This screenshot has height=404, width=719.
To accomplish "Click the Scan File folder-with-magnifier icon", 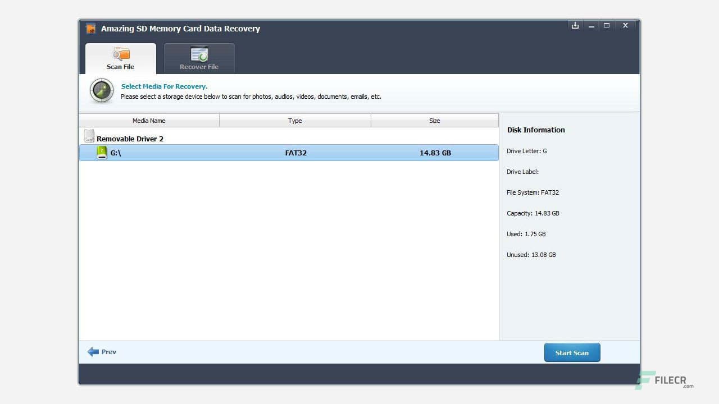I will [x=120, y=54].
